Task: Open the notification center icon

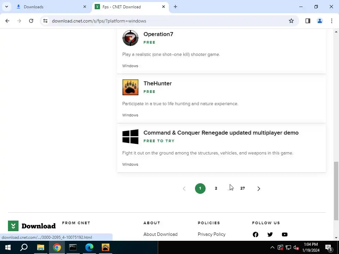Action: point(329,247)
